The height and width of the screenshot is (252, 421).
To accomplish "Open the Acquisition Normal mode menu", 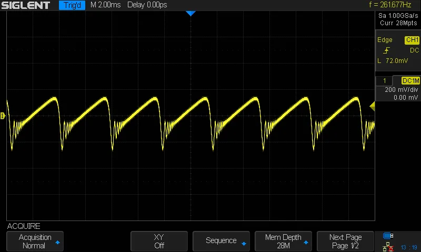I will (35, 241).
